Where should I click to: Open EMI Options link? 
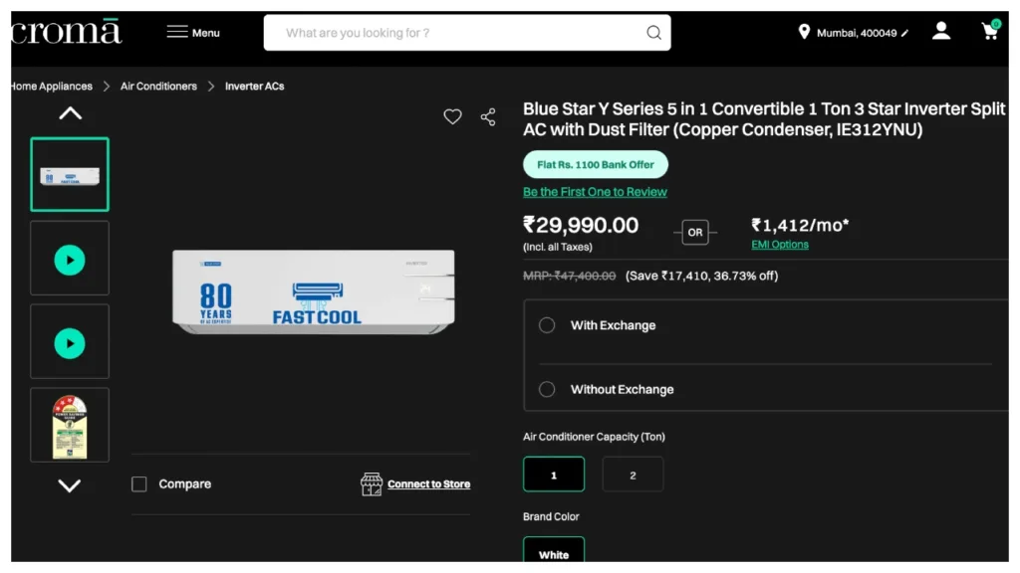point(779,244)
